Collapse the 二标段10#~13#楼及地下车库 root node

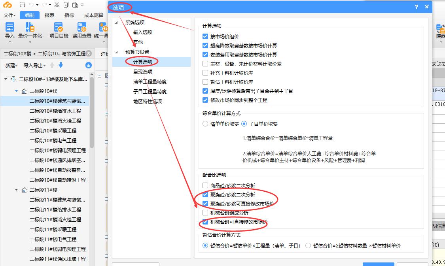(6, 79)
